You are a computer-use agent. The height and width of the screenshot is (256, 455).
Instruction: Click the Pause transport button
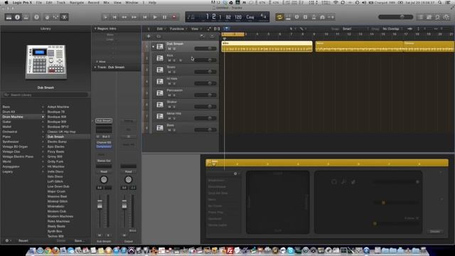[x=164, y=17]
